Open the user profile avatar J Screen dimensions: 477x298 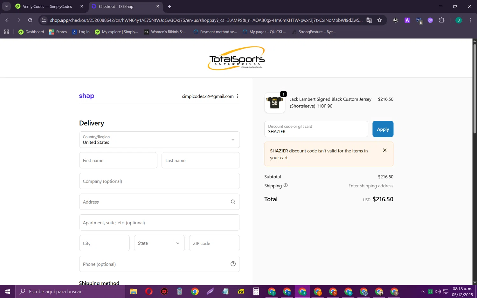[459, 20]
